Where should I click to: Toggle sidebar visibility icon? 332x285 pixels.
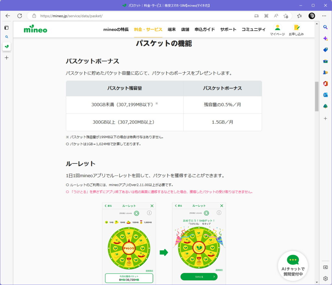click(326, 267)
